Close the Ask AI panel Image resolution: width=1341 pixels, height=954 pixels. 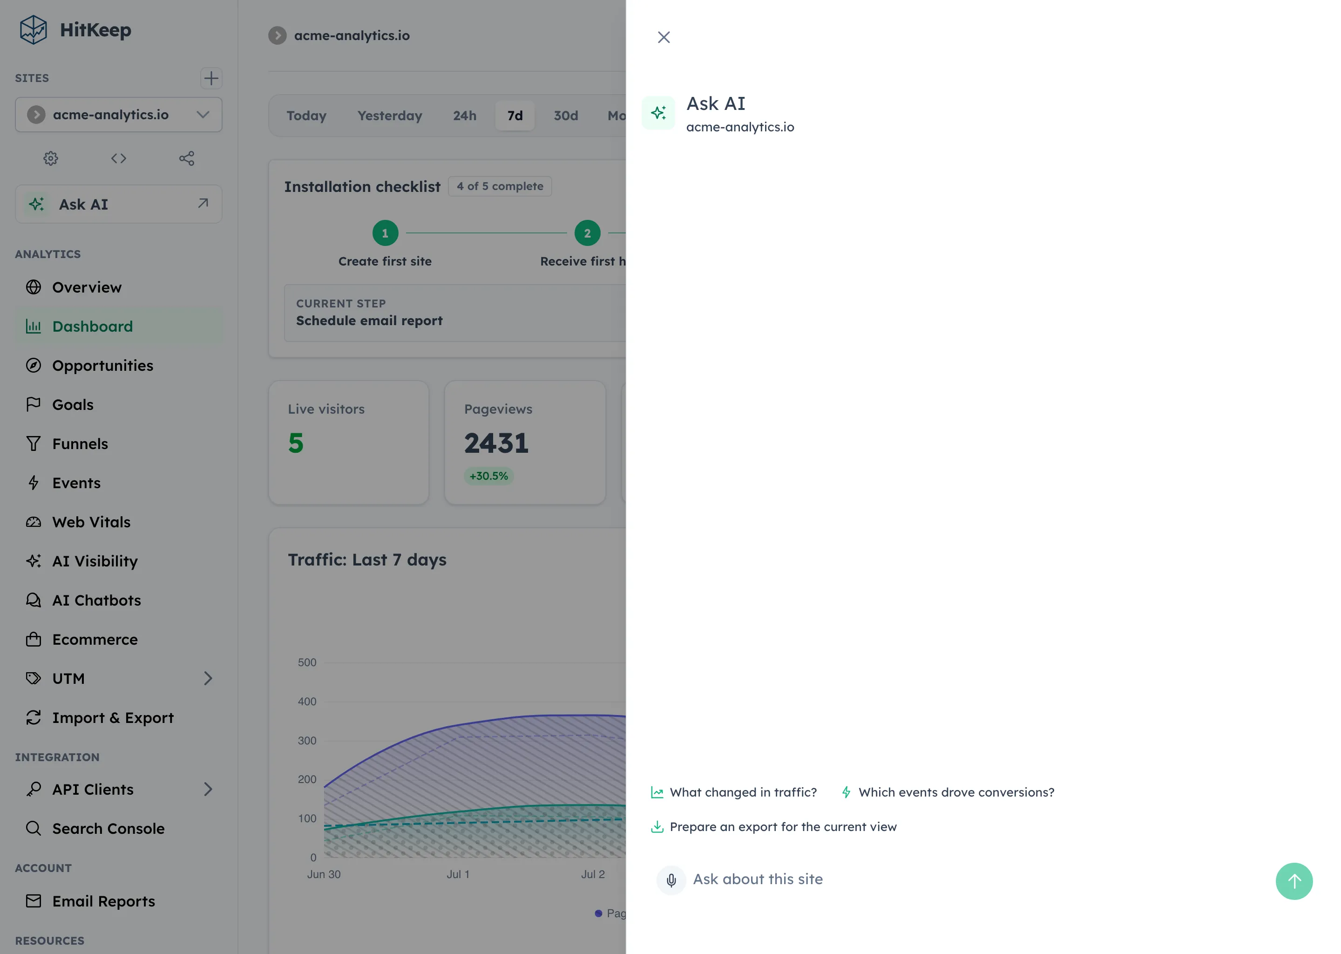(x=664, y=37)
